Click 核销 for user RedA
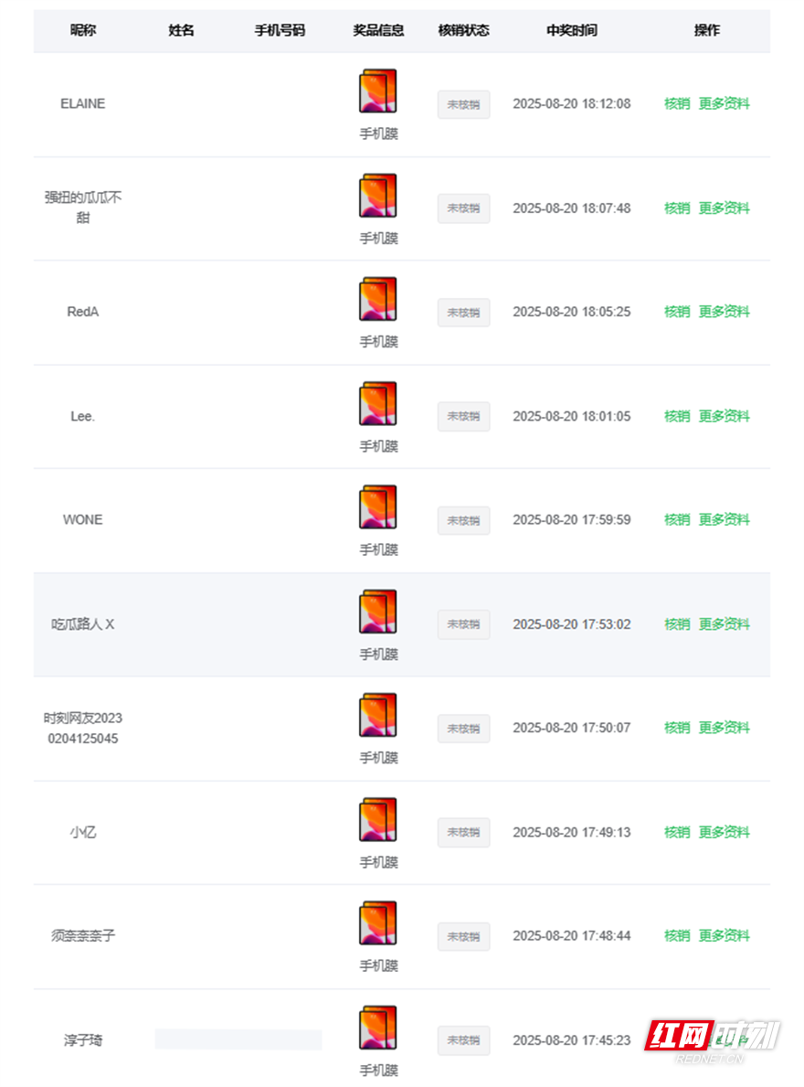The height and width of the screenshot is (1087, 804). click(677, 312)
